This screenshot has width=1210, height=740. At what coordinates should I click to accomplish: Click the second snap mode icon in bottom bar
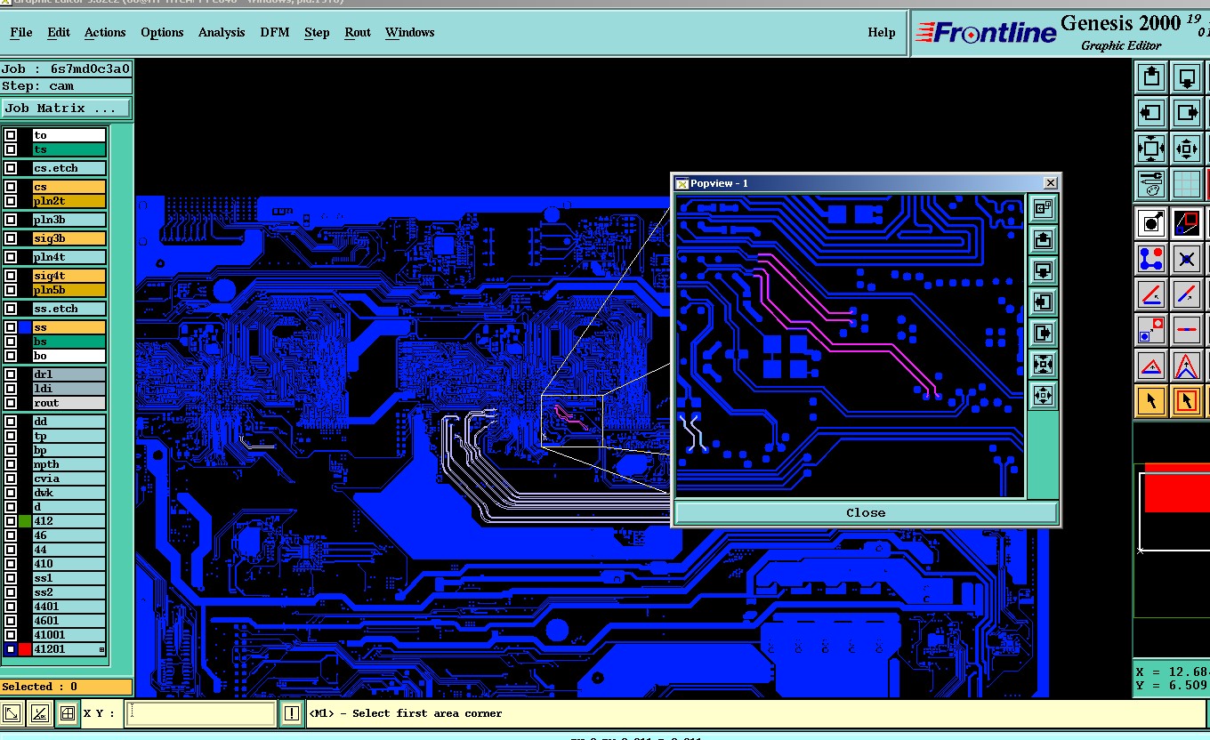pyautogui.click(x=40, y=713)
